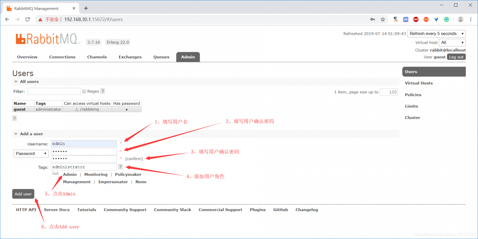Switch to the Channels tab
Viewport: 478px width, 239px height.
(x=97, y=57)
